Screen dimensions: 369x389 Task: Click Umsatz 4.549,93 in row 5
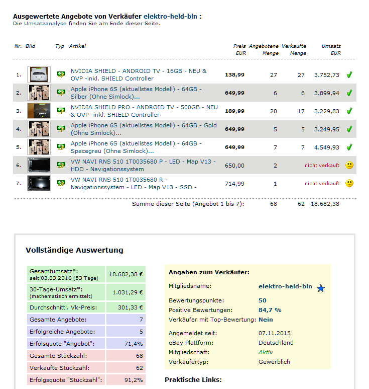click(x=327, y=147)
